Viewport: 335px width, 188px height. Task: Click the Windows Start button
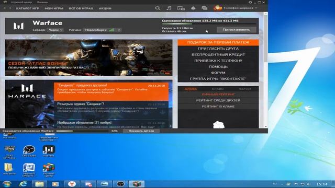click(7, 184)
